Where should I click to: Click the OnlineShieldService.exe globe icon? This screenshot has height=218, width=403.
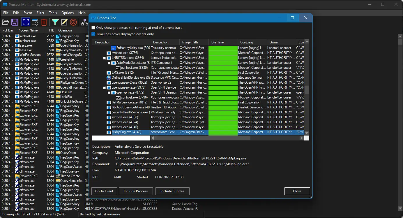109,78
